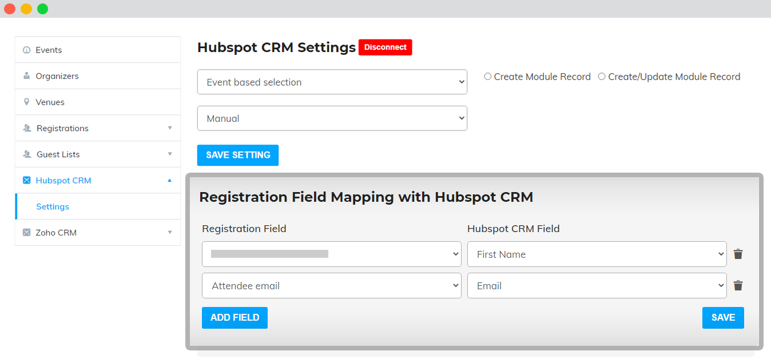Open the First Name Hubspot field dropdown

597,254
